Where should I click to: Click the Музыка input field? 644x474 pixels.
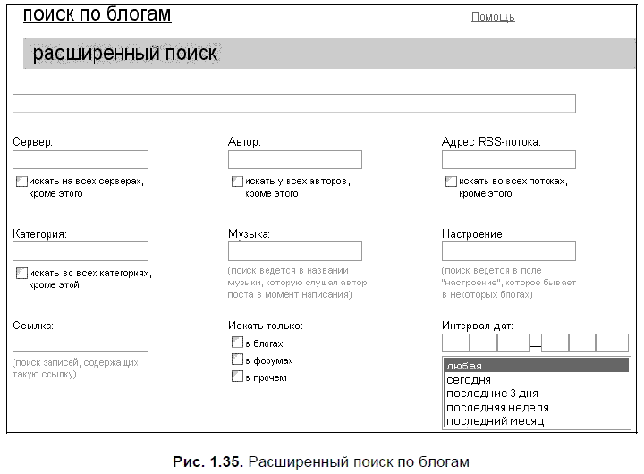click(295, 251)
